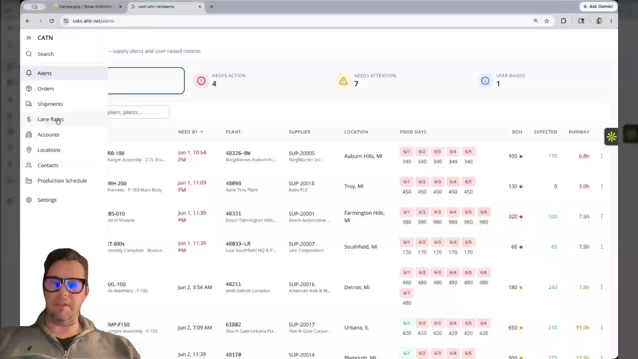Click the Locations pin icon in the sidebar
The height and width of the screenshot is (359, 638).
tap(29, 150)
